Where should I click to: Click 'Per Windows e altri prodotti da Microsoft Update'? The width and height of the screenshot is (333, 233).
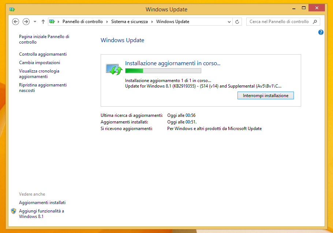[x=214, y=129]
